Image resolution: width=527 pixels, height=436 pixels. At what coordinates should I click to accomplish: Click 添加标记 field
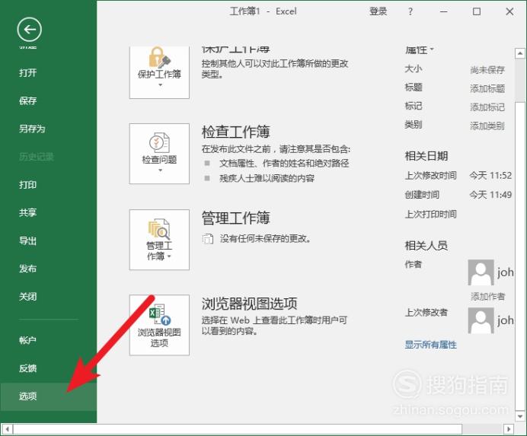point(487,107)
